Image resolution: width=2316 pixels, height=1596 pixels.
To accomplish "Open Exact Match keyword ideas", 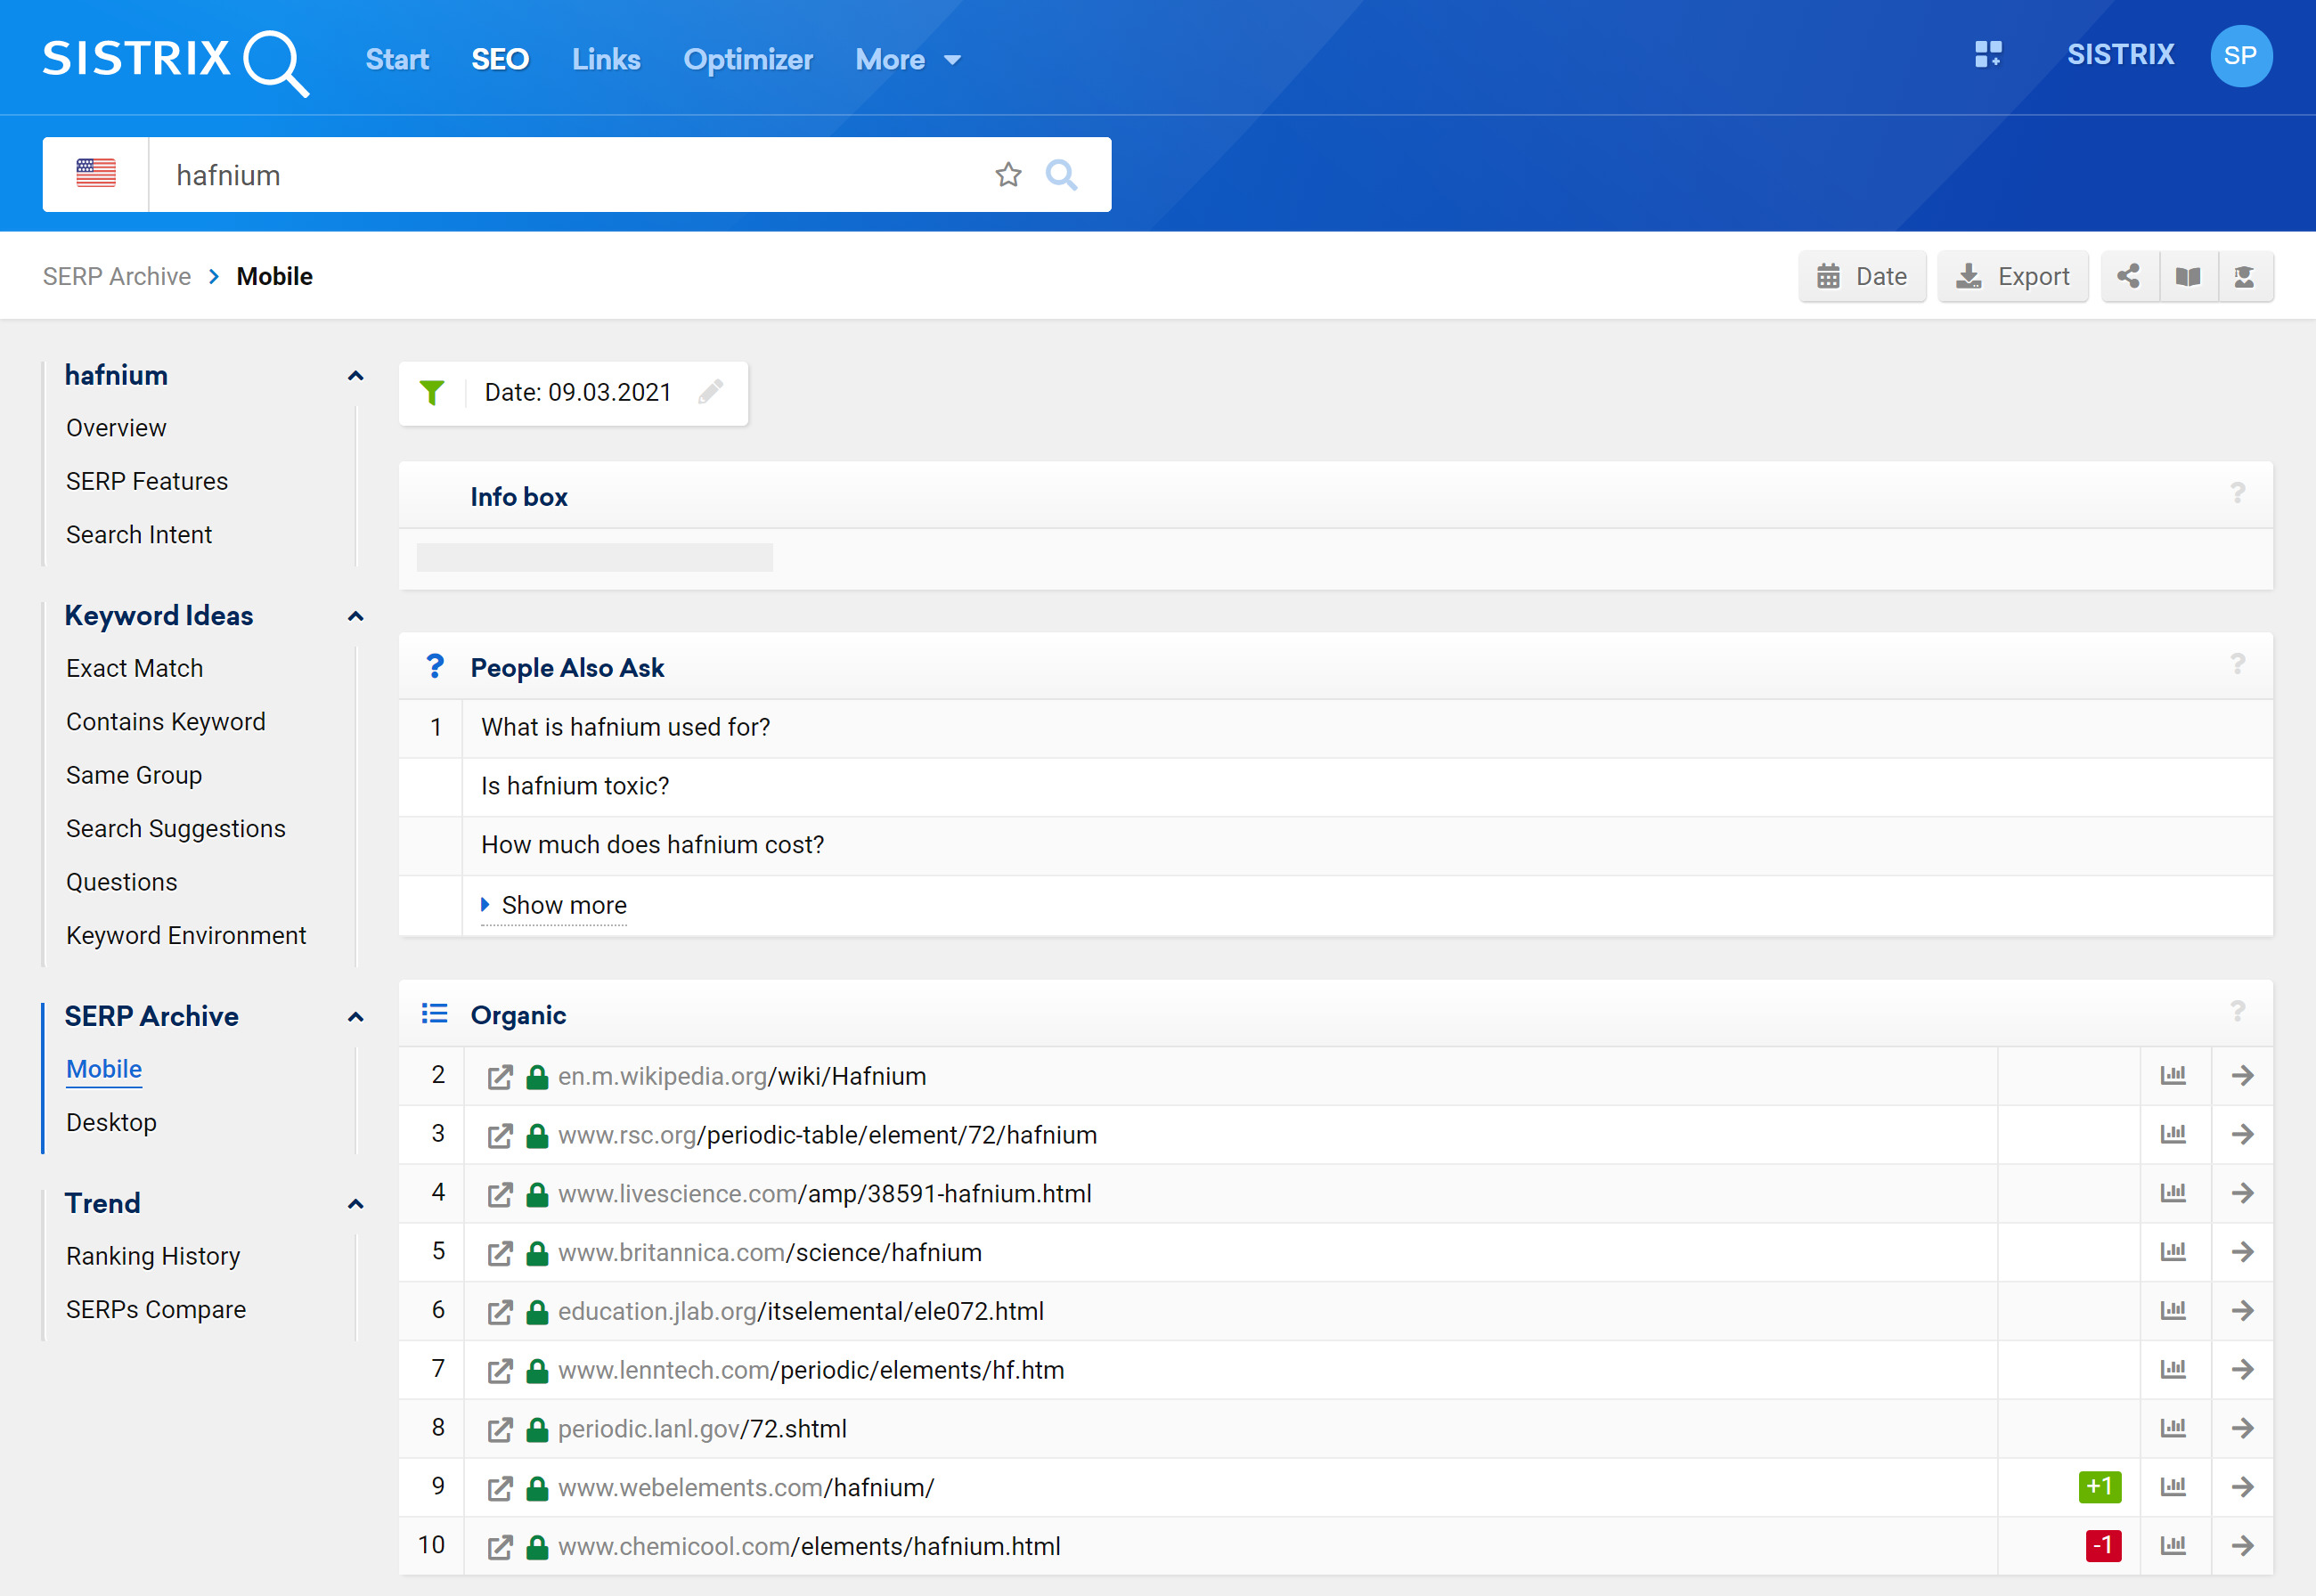I will 135,668.
